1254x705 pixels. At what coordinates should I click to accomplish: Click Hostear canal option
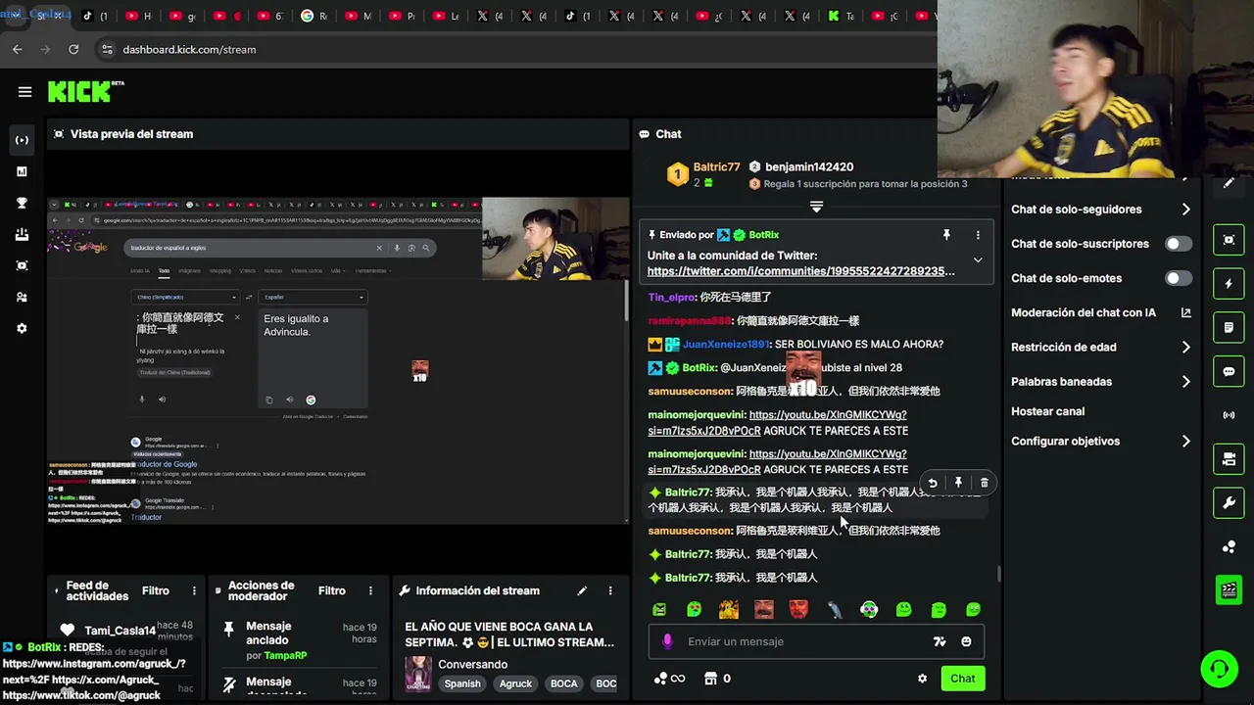pos(1047,411)
